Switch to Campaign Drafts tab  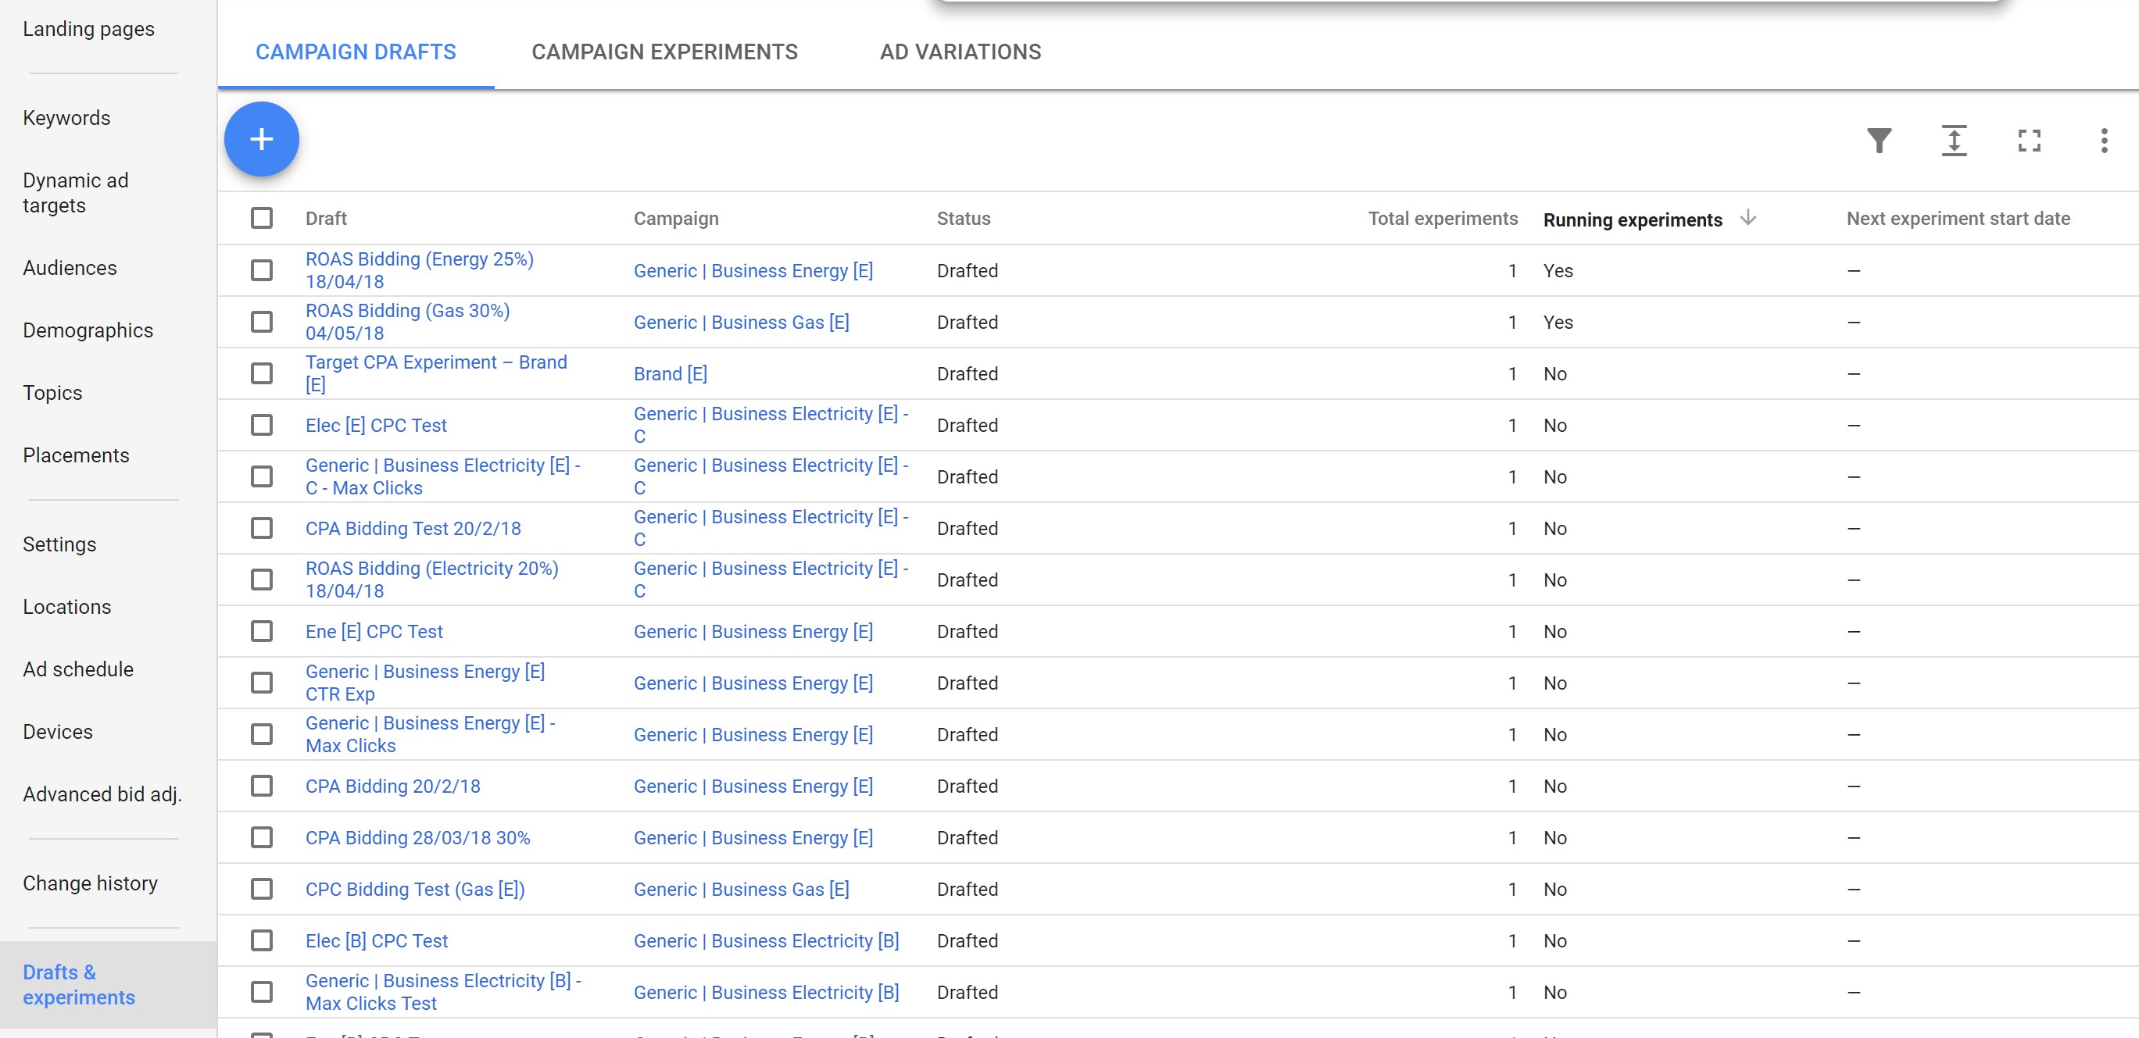pyautogui.click(x=356, y=52)
